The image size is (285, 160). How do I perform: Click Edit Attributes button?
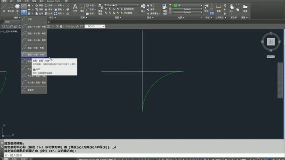tap(153, 14)
